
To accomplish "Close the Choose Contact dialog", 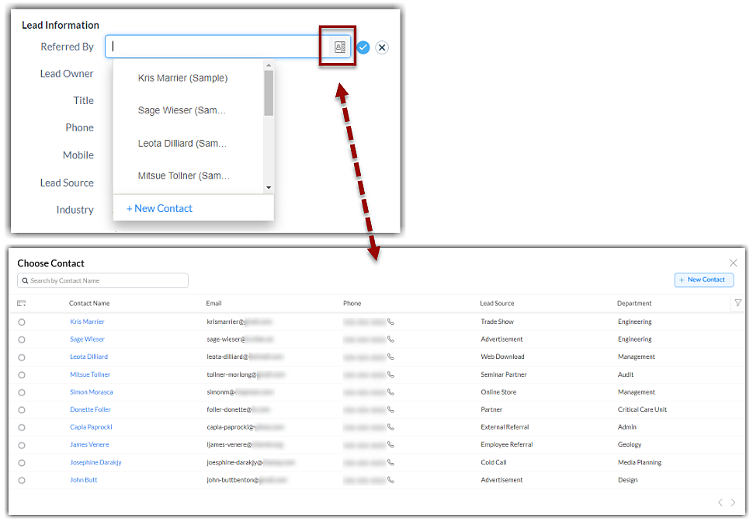I will coord(733,263).
